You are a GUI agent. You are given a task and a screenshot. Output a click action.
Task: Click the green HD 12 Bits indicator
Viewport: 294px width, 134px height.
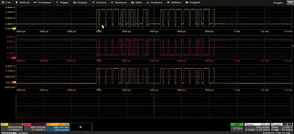click(x=237, y=126)
